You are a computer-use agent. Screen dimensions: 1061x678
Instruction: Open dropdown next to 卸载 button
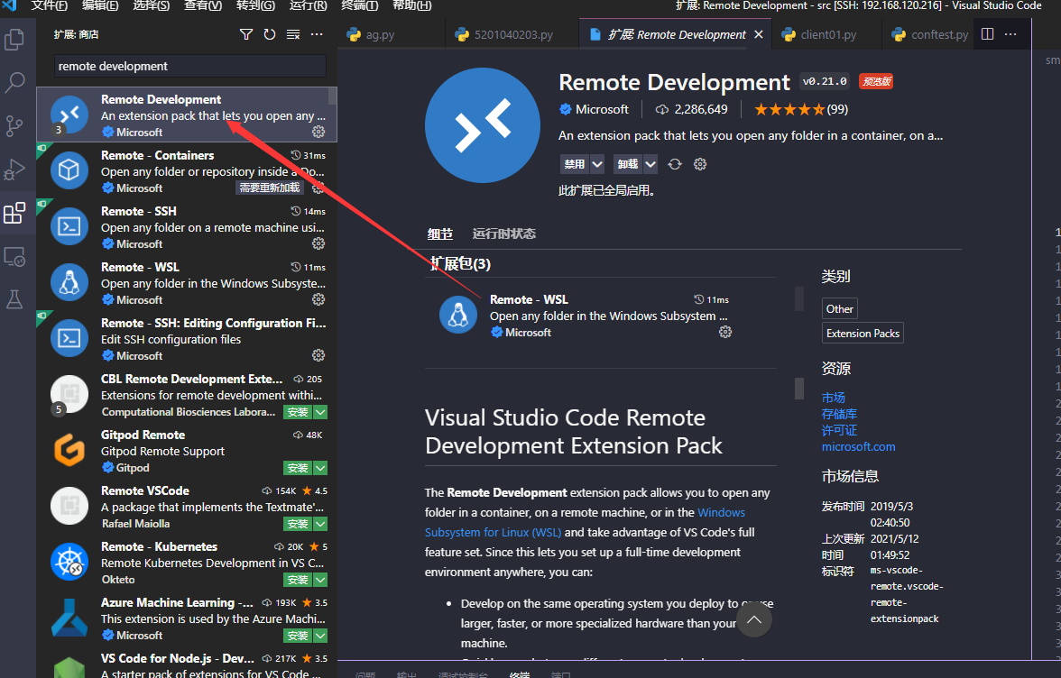pyautogui.click(x=650, y=164)
